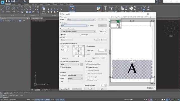The width and height of the screenshot is (180, 101).
Task: Toggle Plot with plot styles checkbox
Action: [87, 67]
